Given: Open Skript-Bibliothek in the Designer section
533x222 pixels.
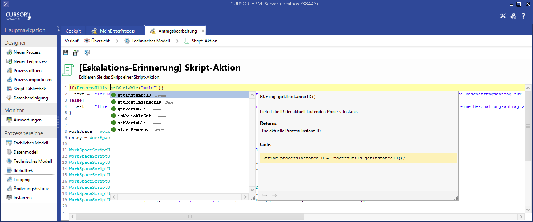Looking at the screenshot, I should tap(30, 89).
